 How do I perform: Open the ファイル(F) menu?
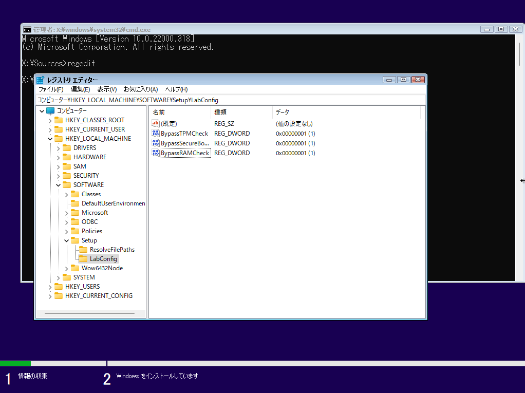click(51, 89)
